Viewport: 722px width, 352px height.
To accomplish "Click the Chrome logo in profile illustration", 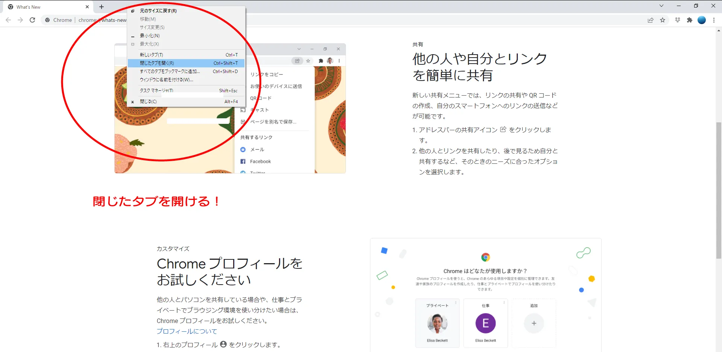I will coord(485,257).
